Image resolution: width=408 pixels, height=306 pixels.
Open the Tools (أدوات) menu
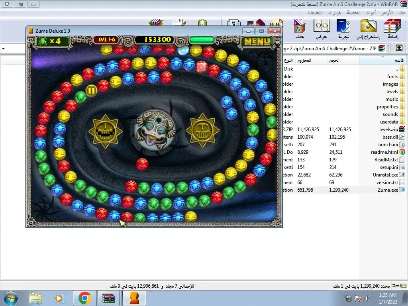point(371,13)
